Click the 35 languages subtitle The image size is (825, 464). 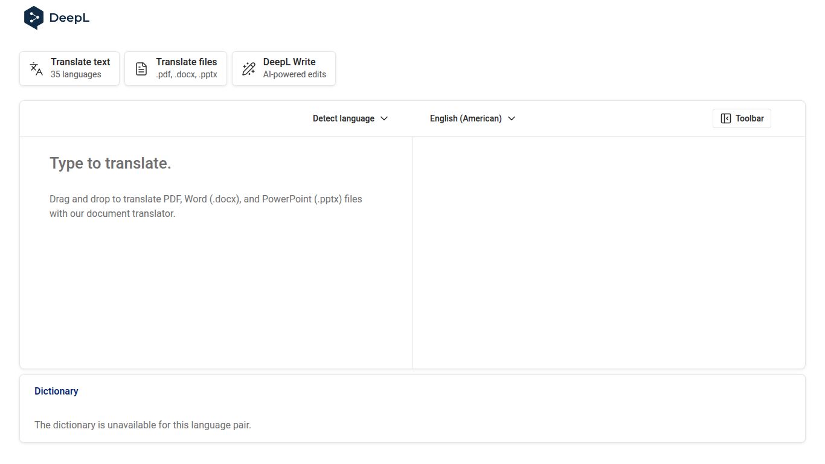click(76, 74)
